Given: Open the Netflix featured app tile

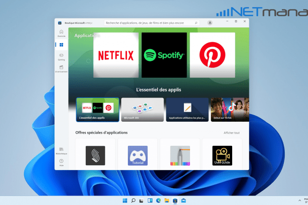Looking at the screenshot, I should tap(115, 55).
